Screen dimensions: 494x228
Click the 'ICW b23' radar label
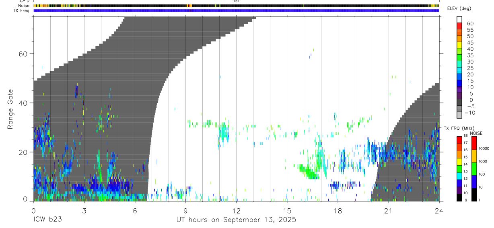(47, 220)
